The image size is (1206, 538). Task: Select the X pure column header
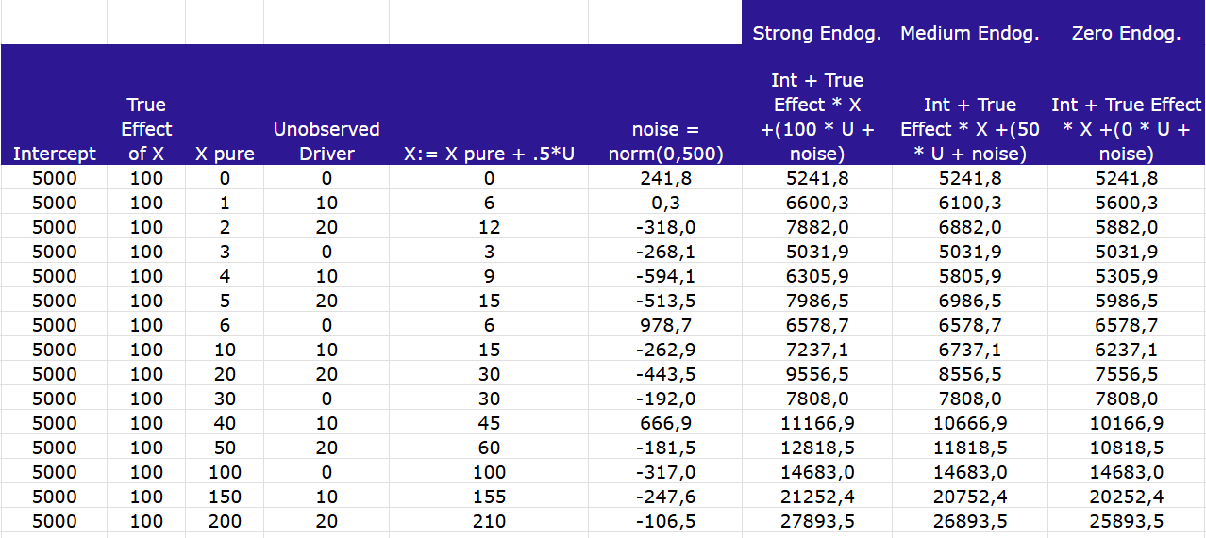coord(225,154)
